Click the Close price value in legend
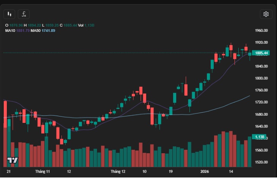Screen dimensions: 277x179 pos(70,25)
